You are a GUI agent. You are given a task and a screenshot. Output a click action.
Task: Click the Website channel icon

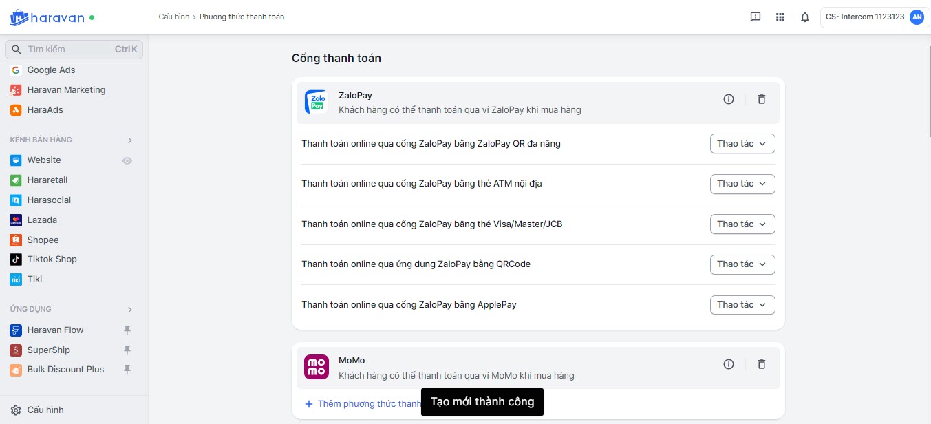tap(15, 160)
